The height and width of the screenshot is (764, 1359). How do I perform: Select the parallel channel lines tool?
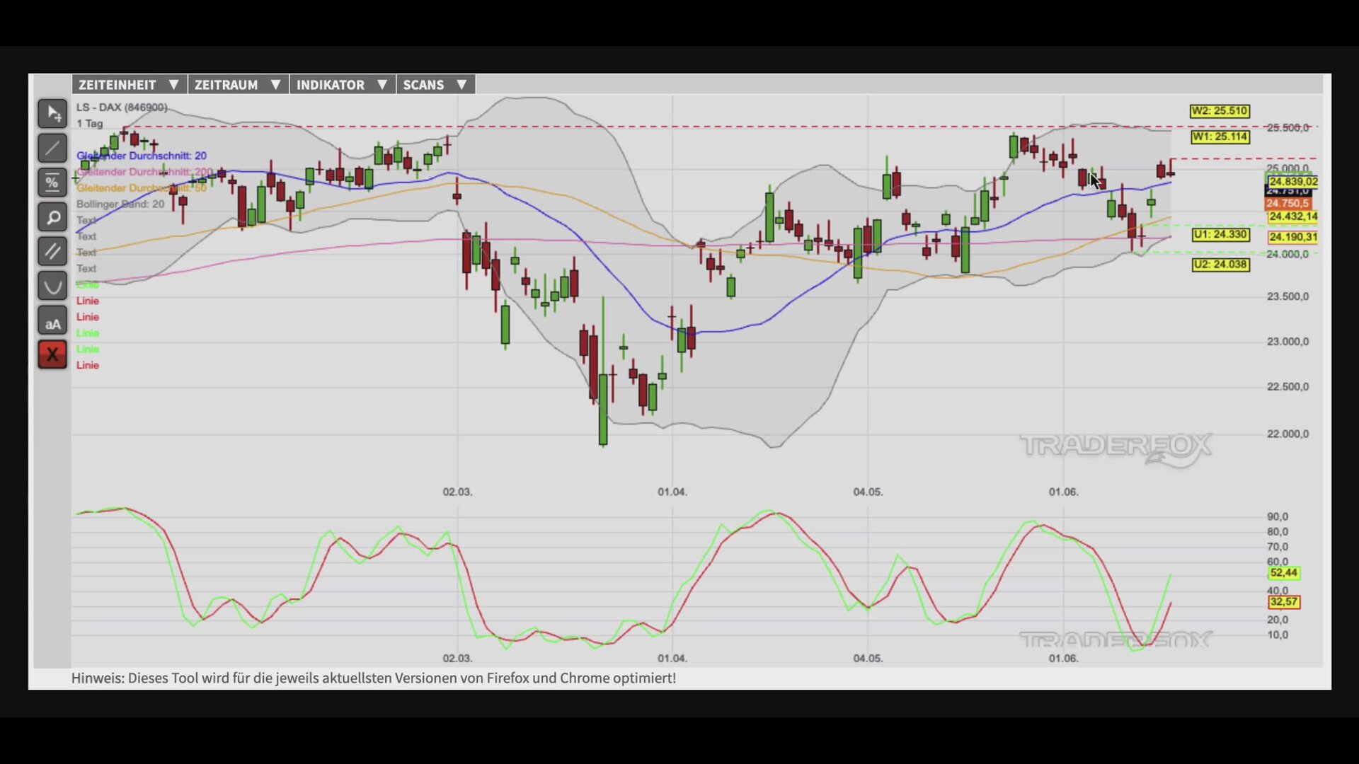(52, 251)
